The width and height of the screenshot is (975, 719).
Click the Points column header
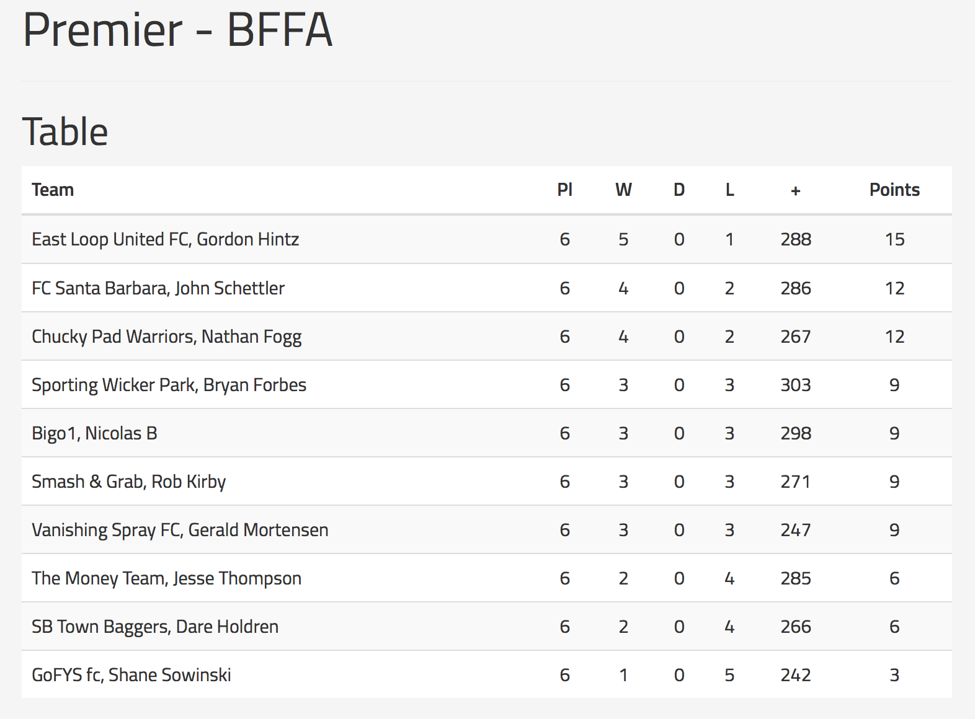point(894,190)
